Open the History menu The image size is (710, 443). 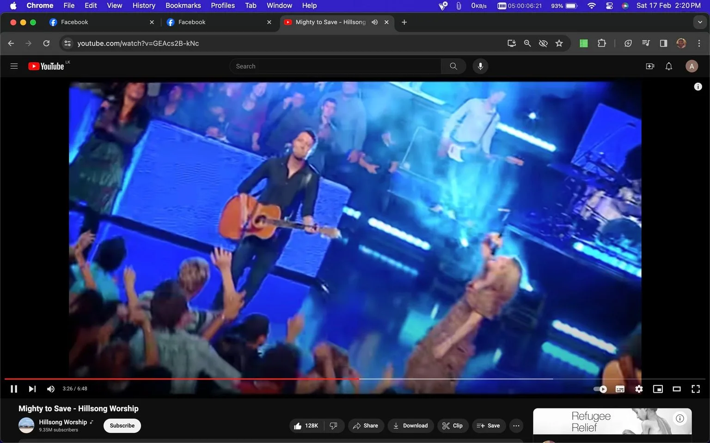tap(144, 6)
